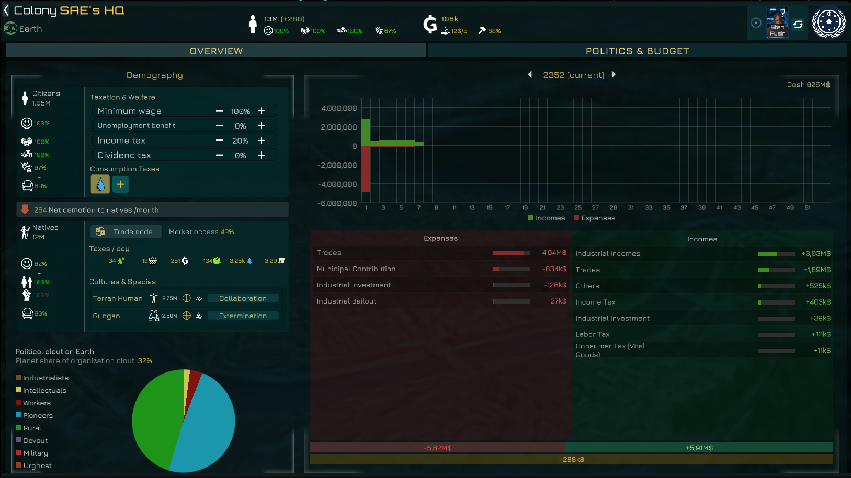Advance to the next budget year

tap(614, 75)
